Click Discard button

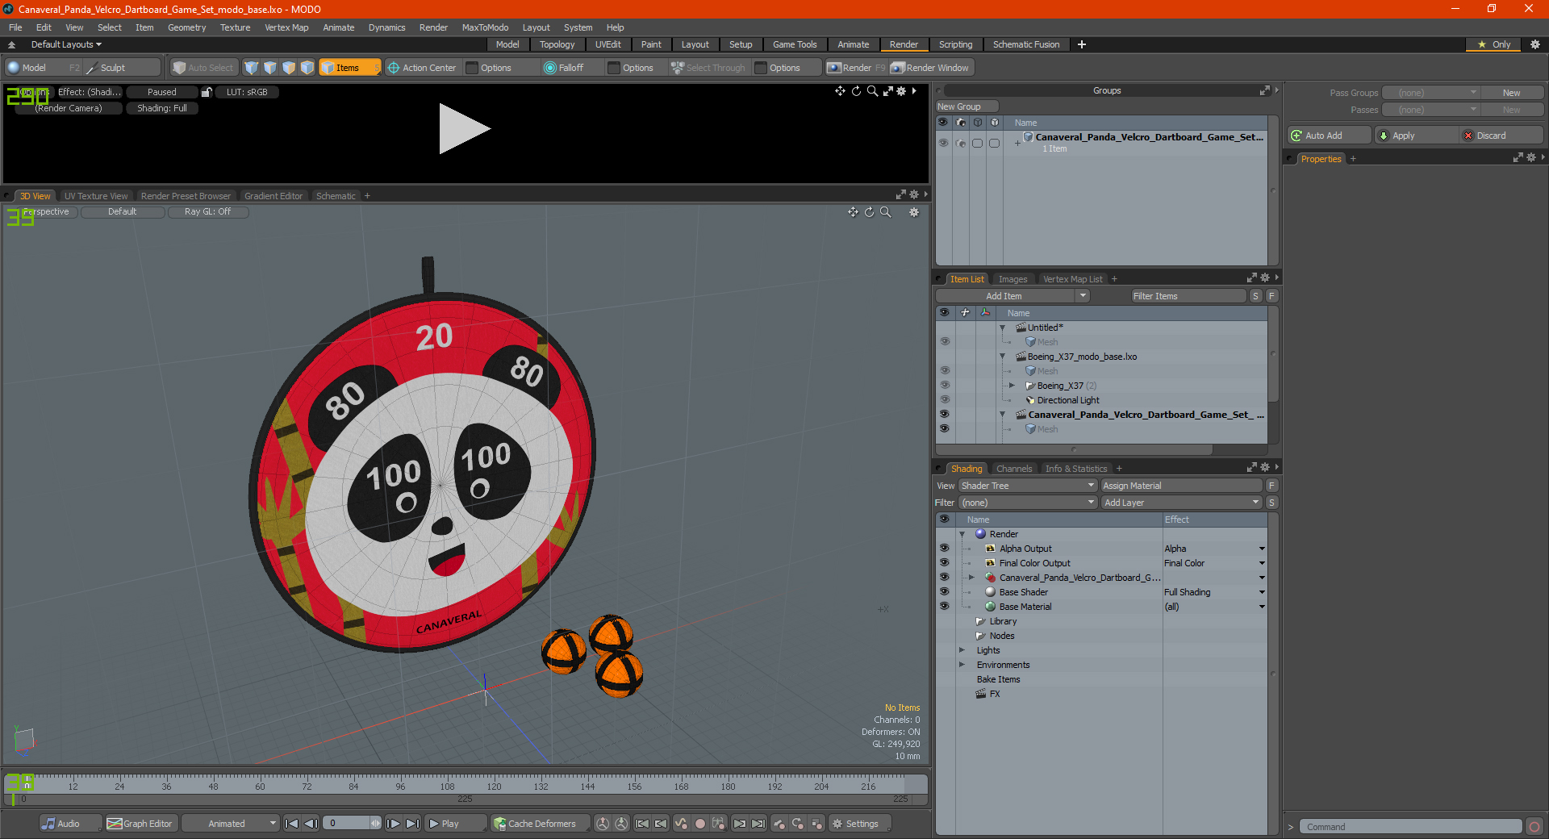pos(1501,136)
